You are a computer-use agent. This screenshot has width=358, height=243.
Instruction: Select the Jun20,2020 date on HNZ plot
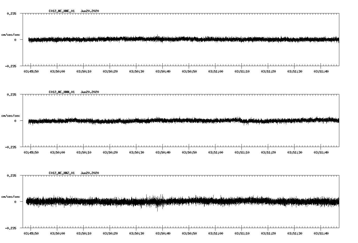[90, 173]
